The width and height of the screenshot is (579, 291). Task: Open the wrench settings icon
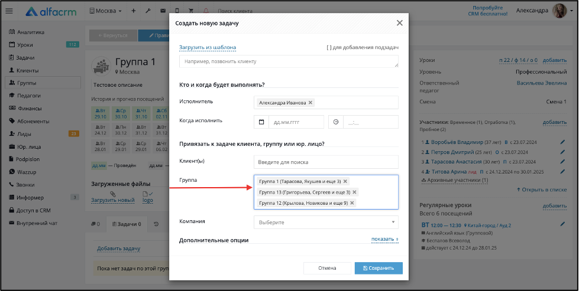click(148, 11)
